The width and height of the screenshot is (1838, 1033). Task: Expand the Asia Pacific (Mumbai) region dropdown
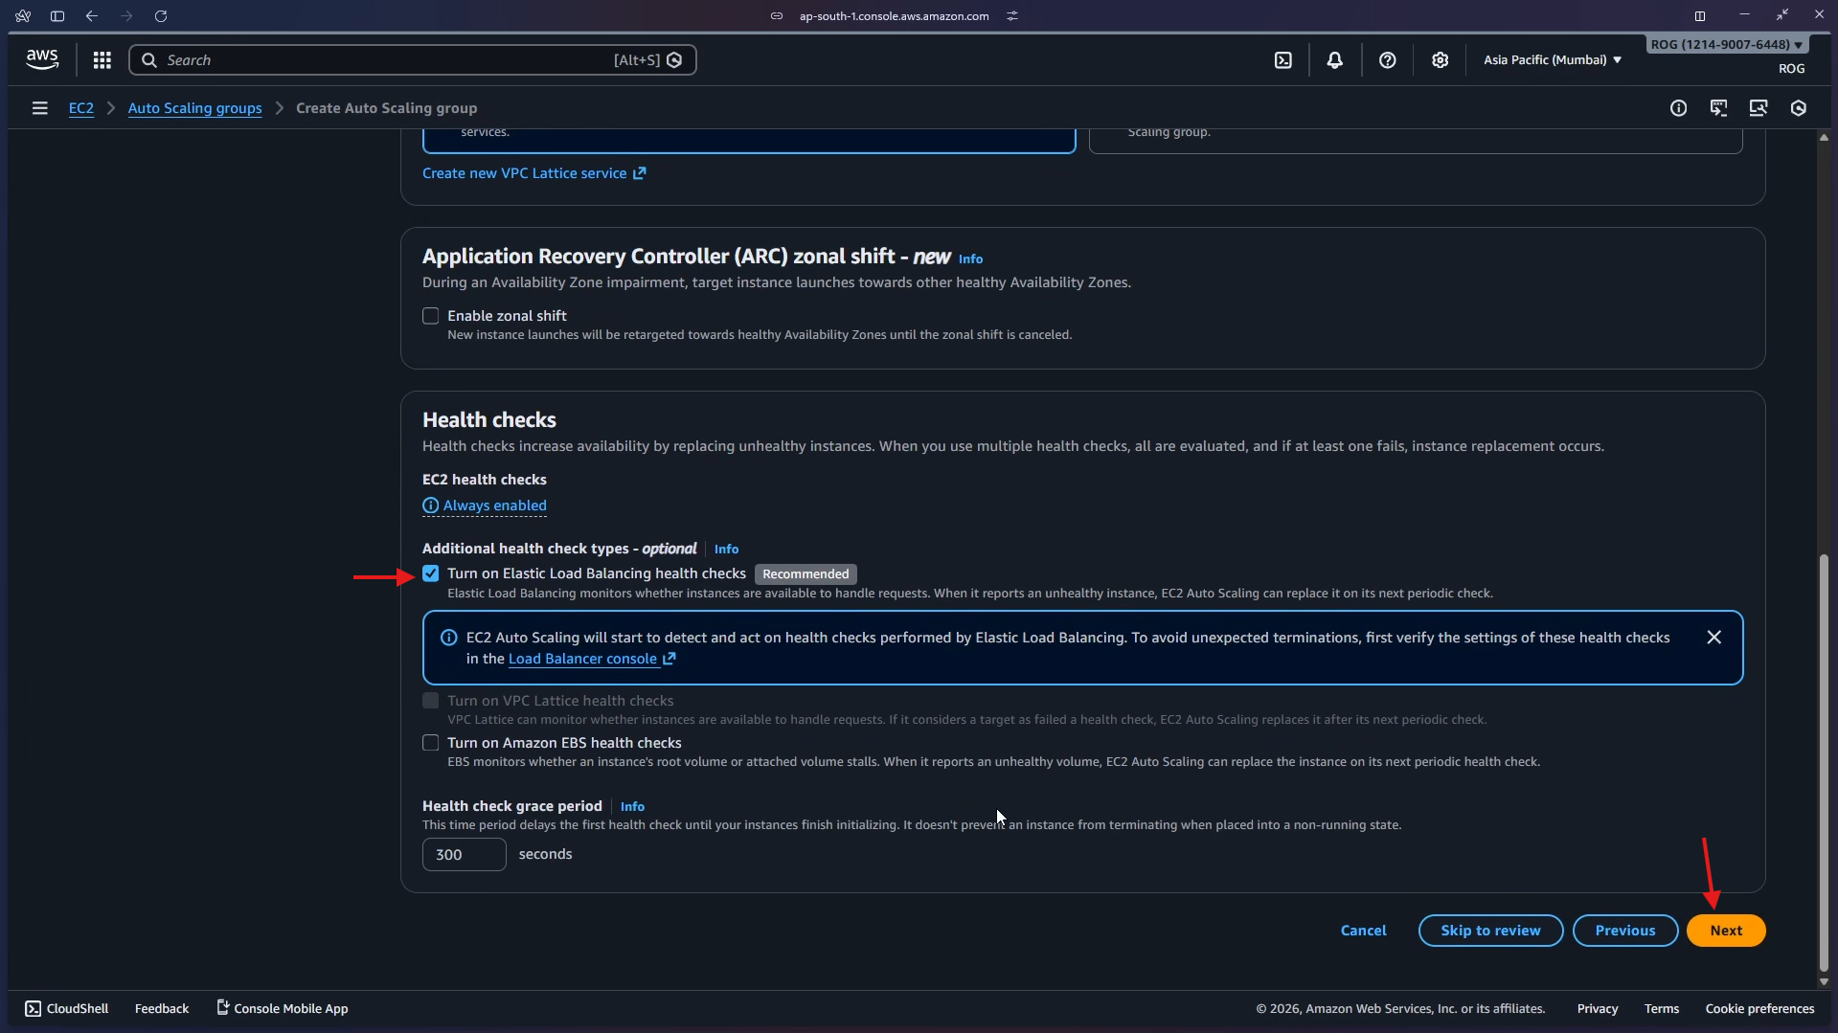point(1552,60)
